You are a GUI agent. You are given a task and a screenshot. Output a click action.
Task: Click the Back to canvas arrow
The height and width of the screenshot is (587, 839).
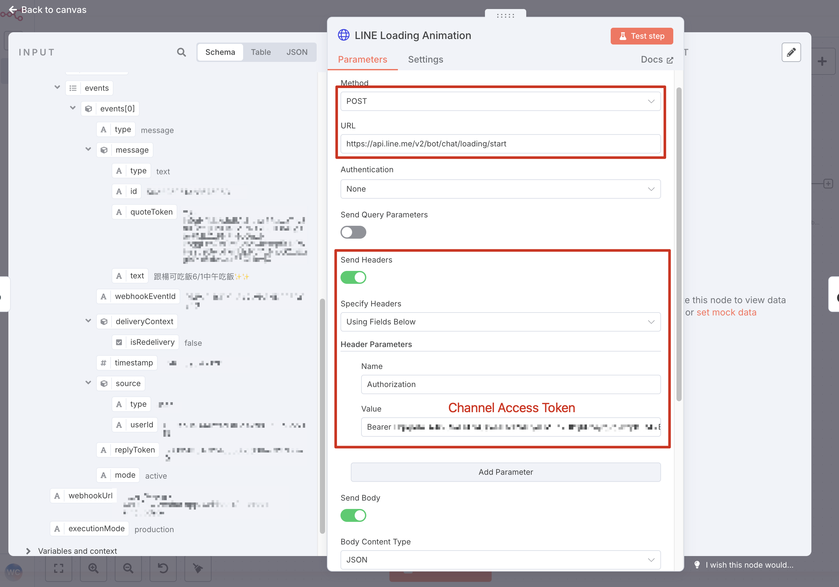click(13, 10)
